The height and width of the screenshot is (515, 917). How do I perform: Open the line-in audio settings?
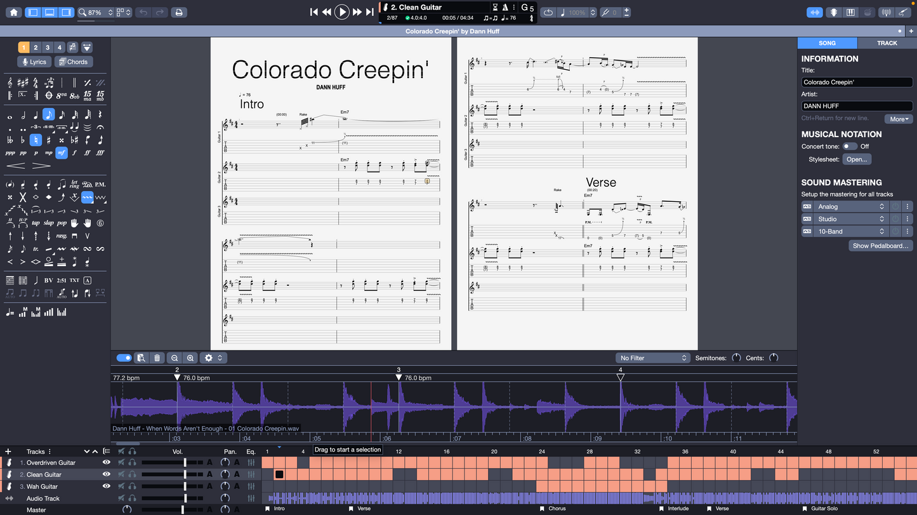(x=903, y=12)
